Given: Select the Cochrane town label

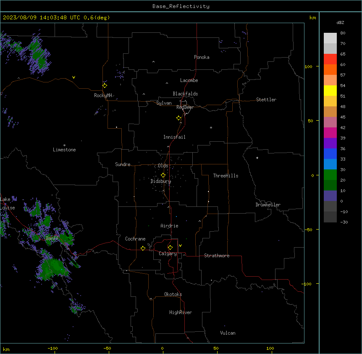Looking at the screenshot, I should tap(135, 239).
